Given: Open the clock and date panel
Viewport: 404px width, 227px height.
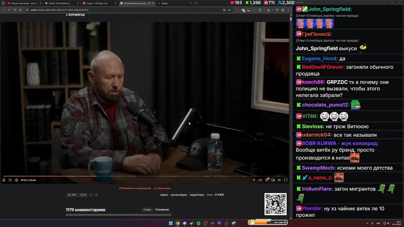Looking at the screenshot, I should coord(397,223).
